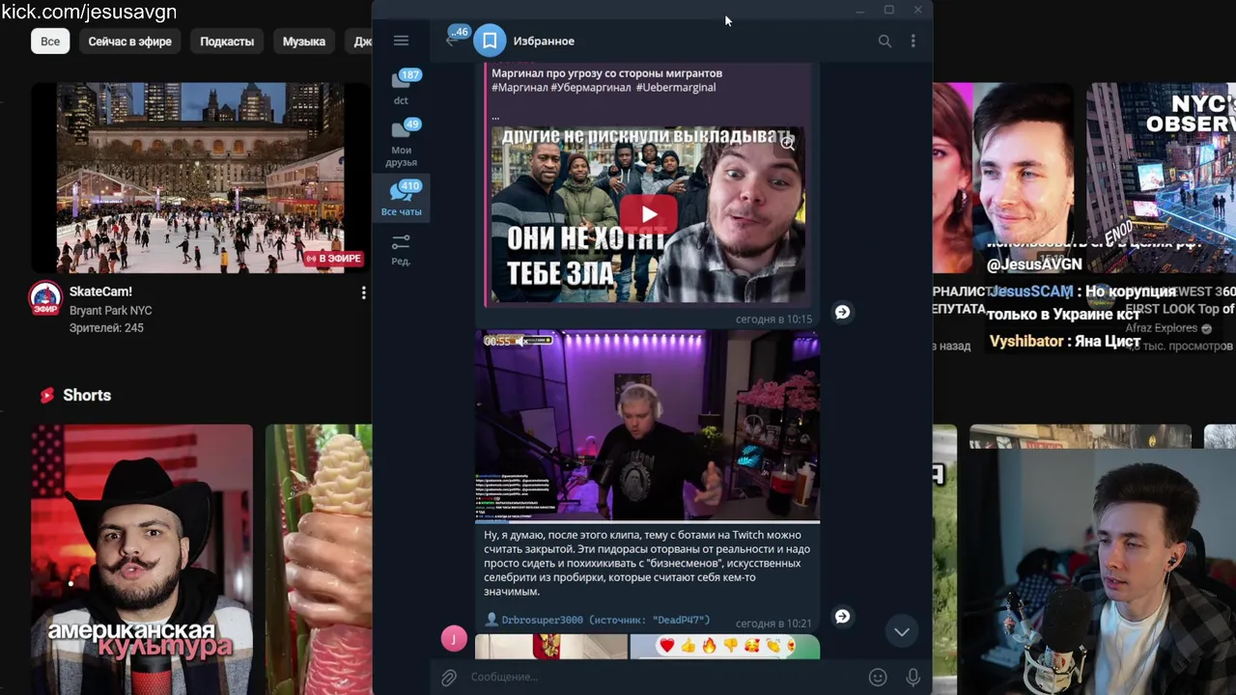Open the SkateCam! video title
Screen dimensions: 1236x695
coord(100,292)
